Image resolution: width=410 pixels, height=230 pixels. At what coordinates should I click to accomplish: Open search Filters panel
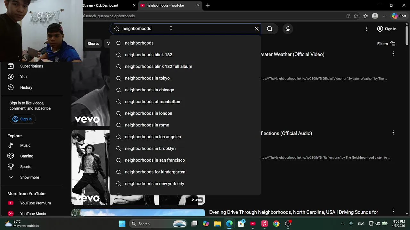coord(386,44)
